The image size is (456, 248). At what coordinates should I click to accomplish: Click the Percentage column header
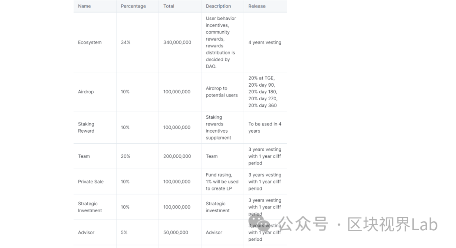tap(133, 6)
